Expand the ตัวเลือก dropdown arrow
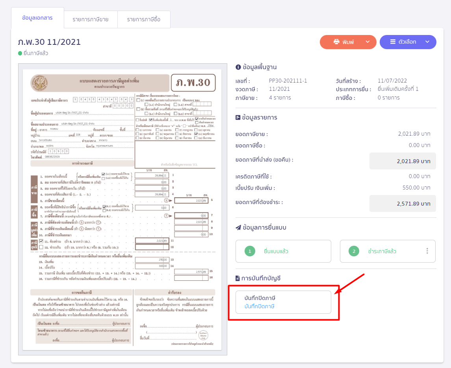This screenshot has width=451, height=368. point(427,42)
